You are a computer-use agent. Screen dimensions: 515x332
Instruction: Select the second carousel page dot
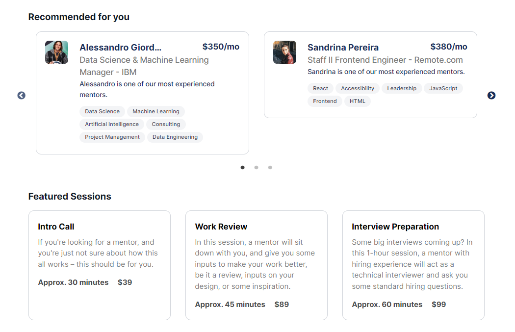tap(256, 168)
